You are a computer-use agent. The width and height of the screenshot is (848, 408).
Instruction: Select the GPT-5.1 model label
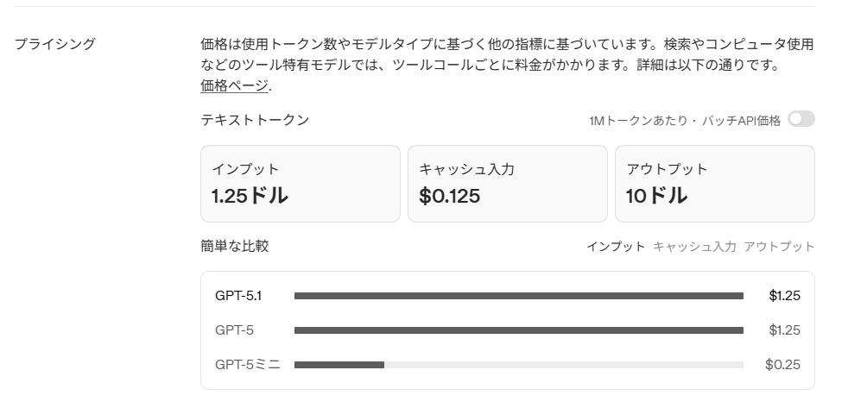coord(238,296)
